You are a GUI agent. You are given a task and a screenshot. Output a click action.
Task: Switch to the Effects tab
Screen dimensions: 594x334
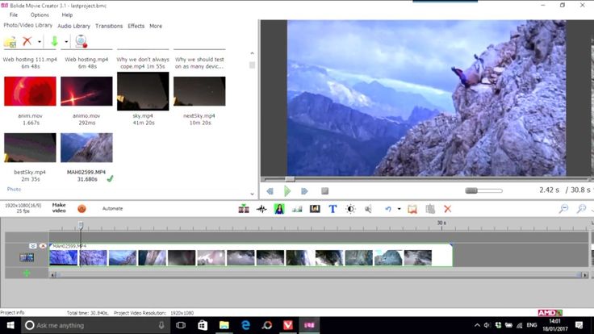pyautogui.click(x=136, y=26)
